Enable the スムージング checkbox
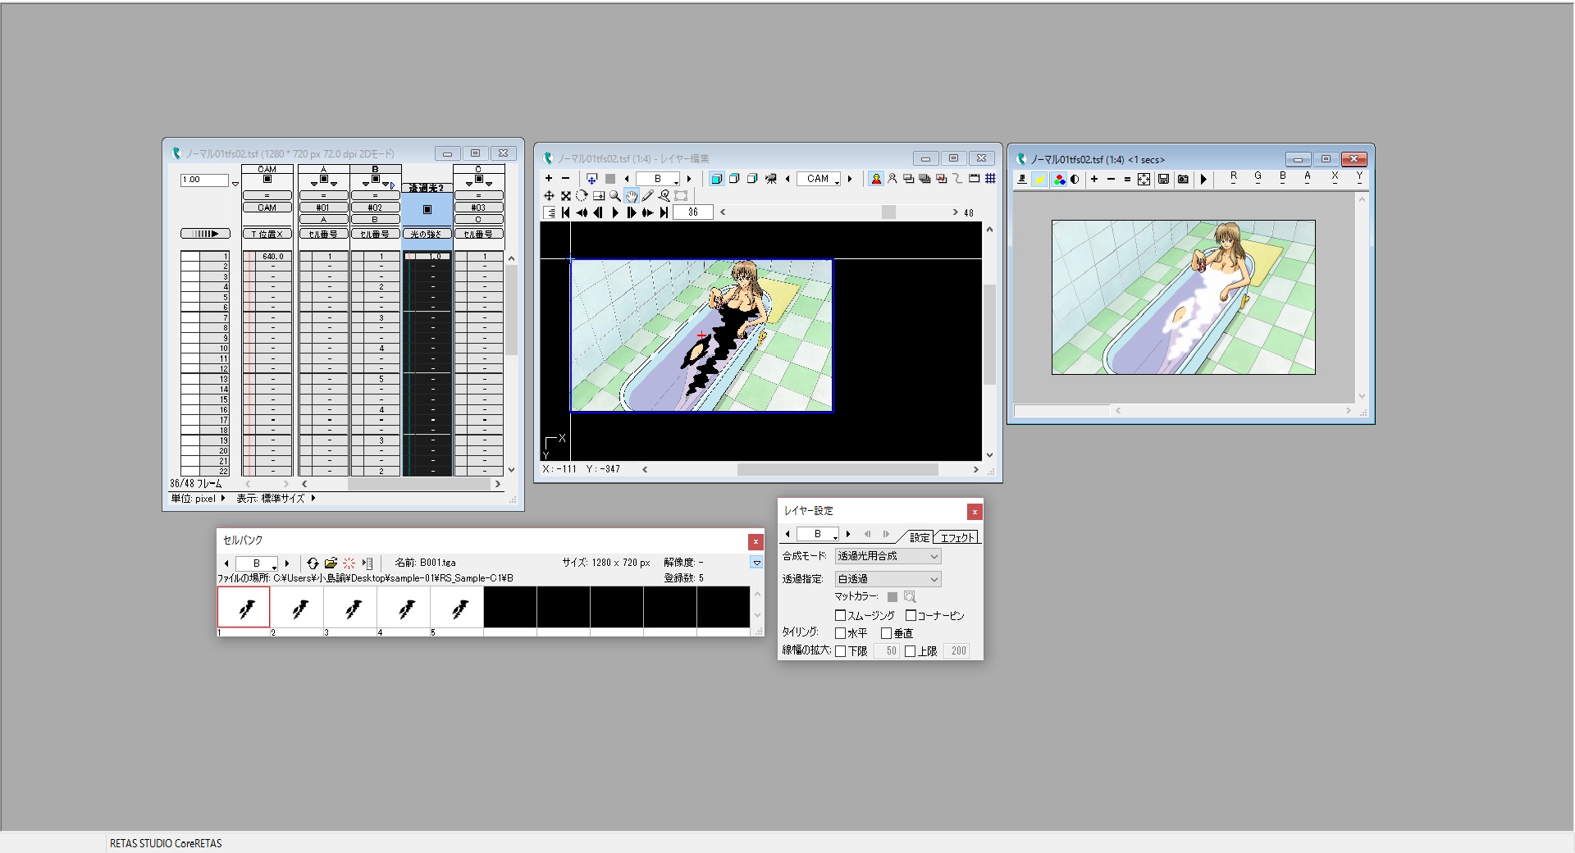The height and width of the screenshot is (853, 1575). point(840,615)
